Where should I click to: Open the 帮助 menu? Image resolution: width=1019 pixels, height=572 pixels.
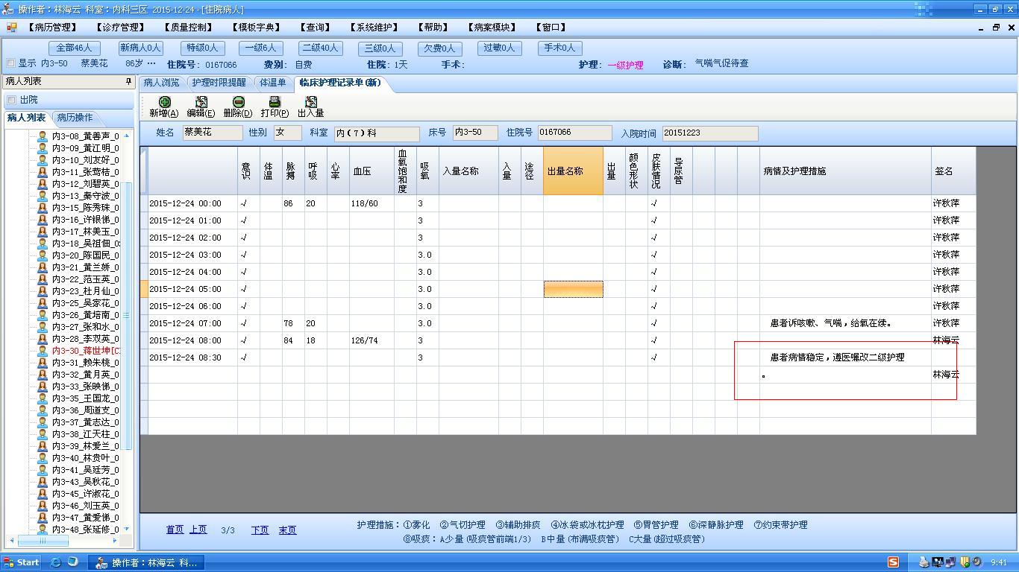click(x=433, y=28)
